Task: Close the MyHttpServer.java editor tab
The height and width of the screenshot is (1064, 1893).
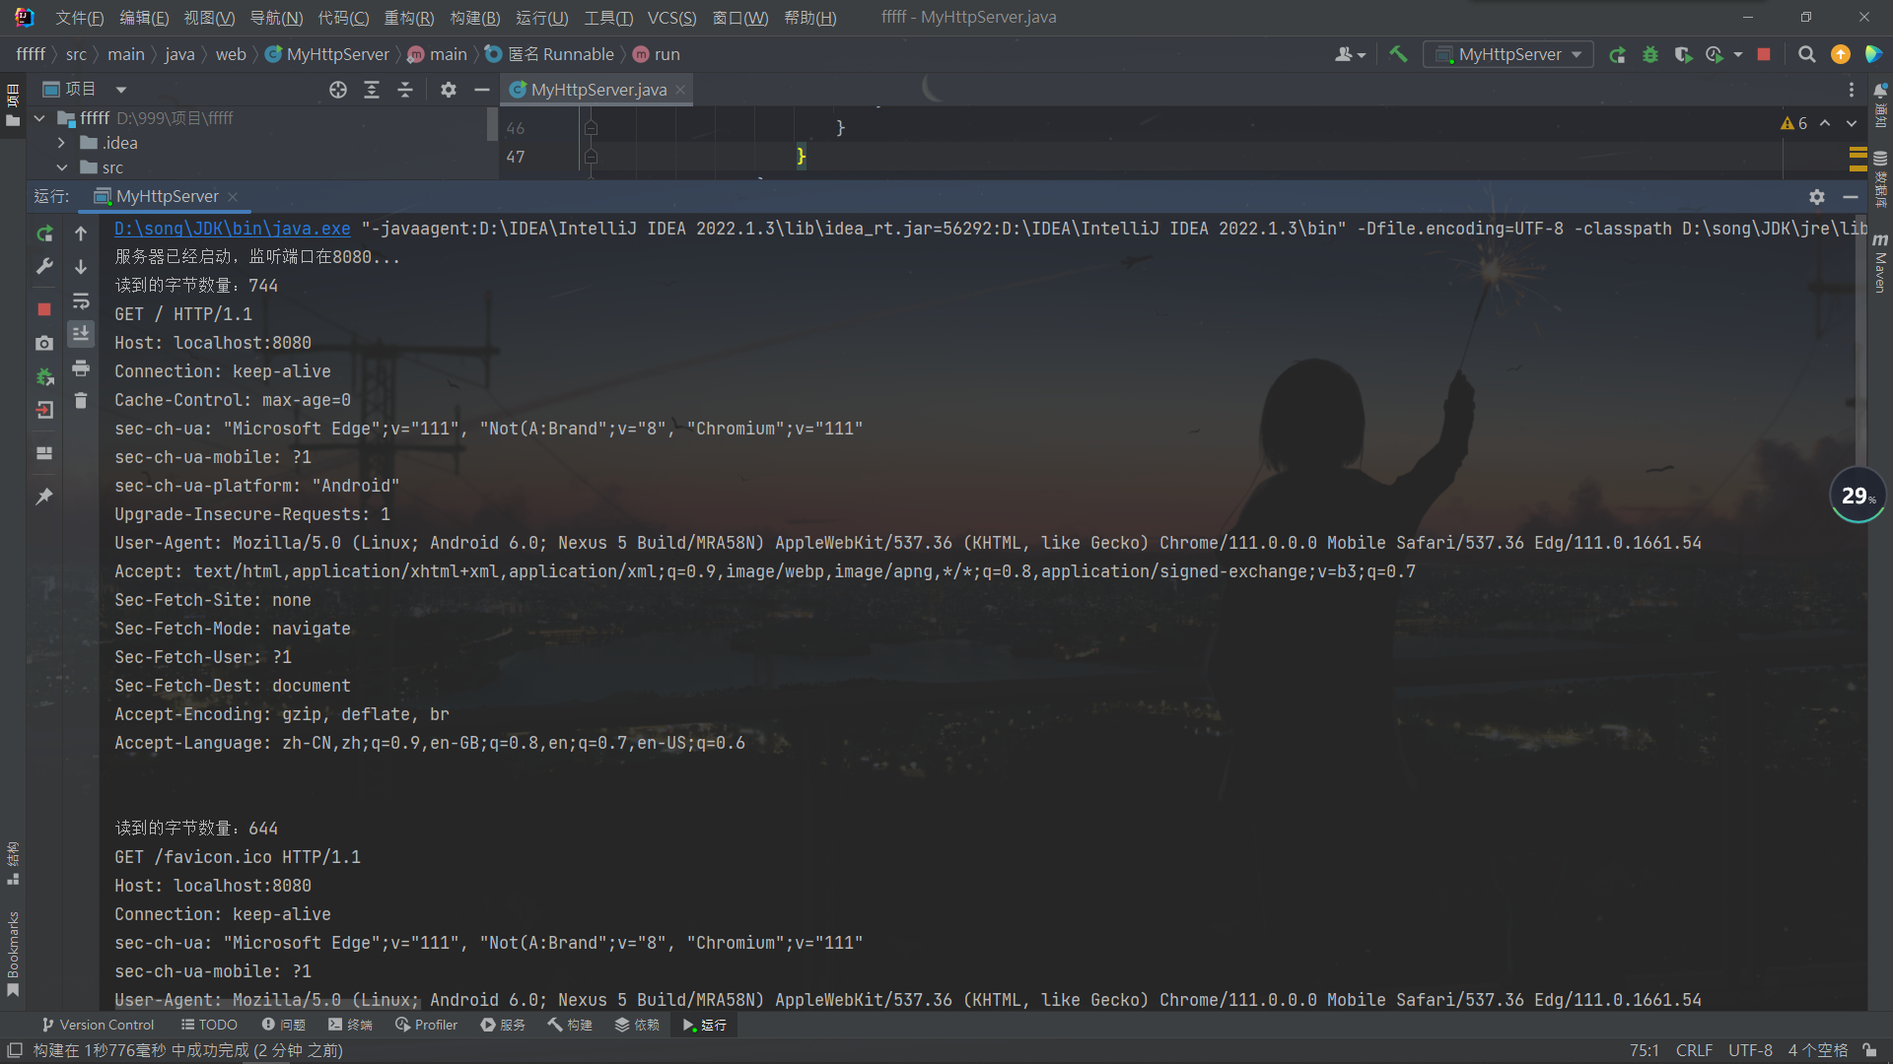Action: 680,90
